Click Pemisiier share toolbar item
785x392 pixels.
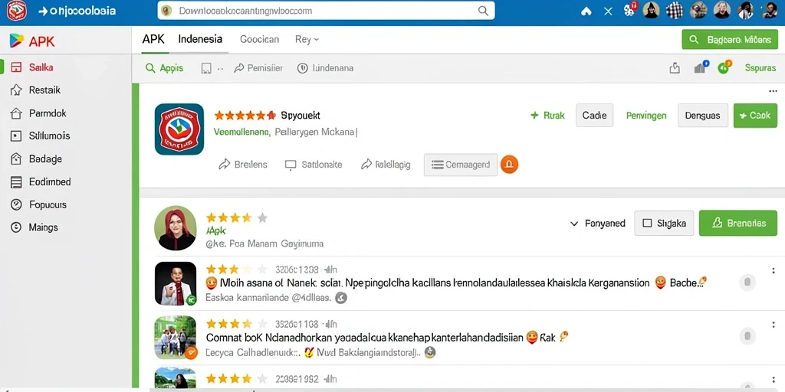258,68
